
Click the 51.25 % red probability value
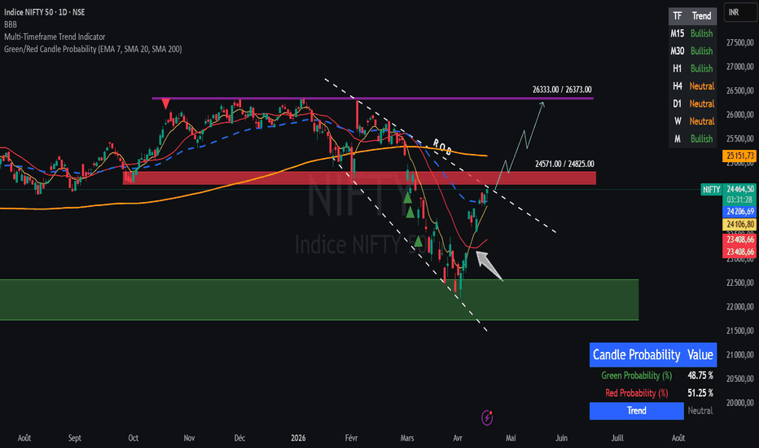click(x=700, y=393)
